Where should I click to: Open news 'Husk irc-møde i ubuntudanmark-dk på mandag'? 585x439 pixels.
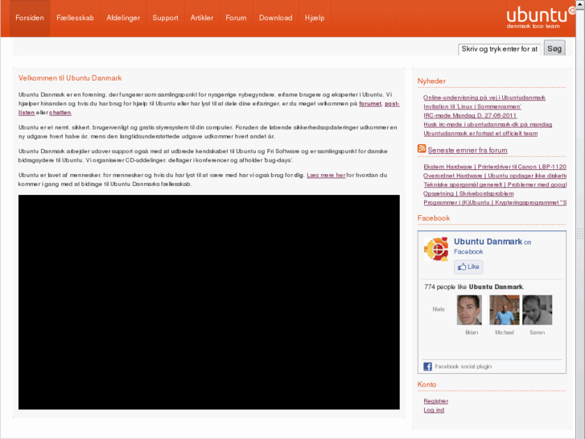(488, 124)
